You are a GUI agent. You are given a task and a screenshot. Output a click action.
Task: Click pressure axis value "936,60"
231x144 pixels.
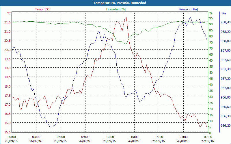225,107
